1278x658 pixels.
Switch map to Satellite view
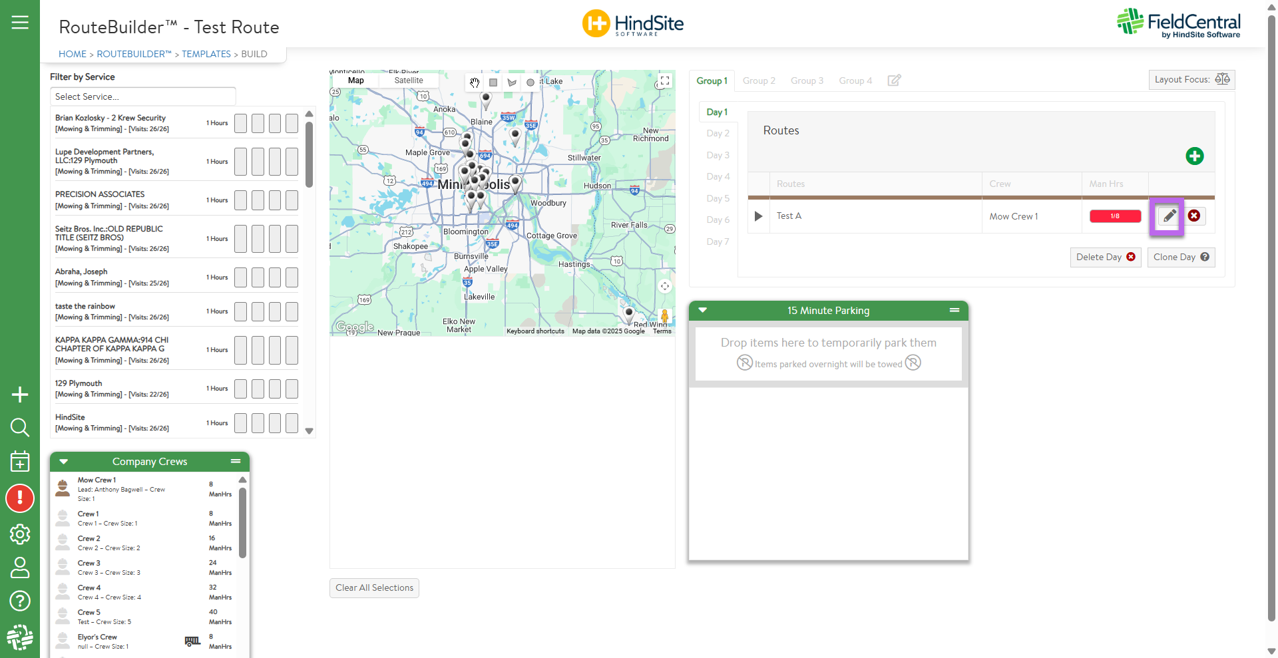pos(408,81)
